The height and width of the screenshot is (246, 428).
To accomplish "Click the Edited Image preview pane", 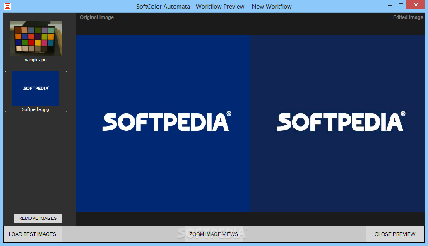I will pos(337,123).
